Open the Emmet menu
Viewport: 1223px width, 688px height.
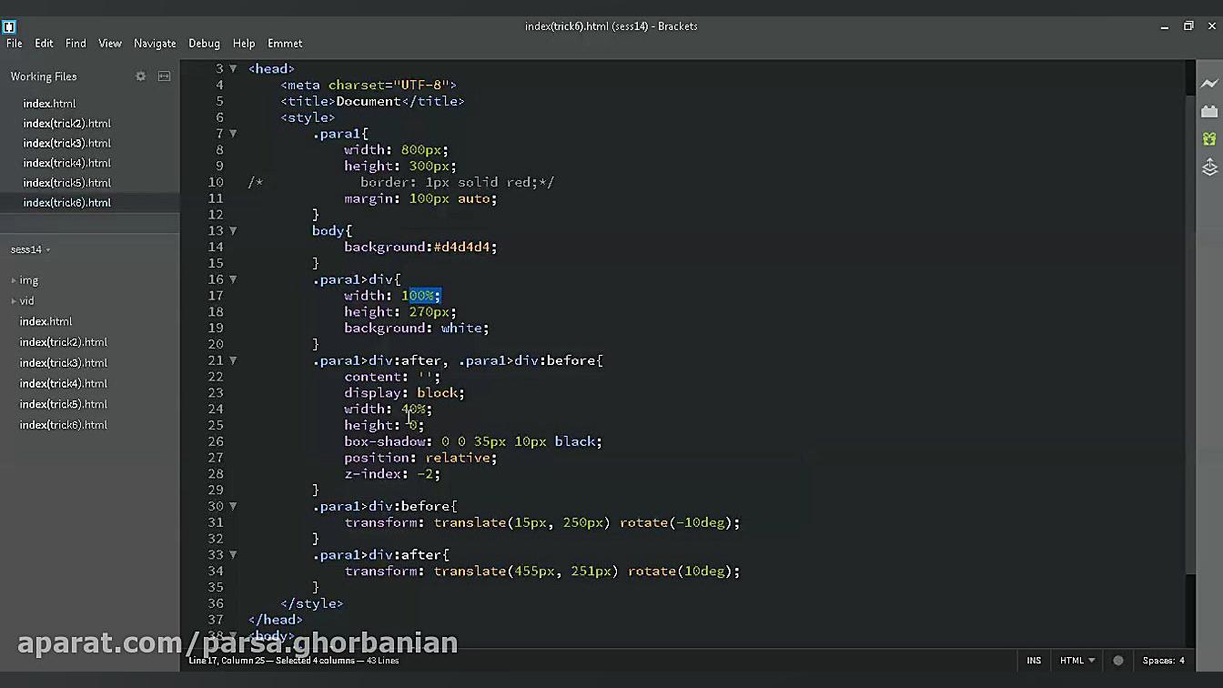pos(285,43)
